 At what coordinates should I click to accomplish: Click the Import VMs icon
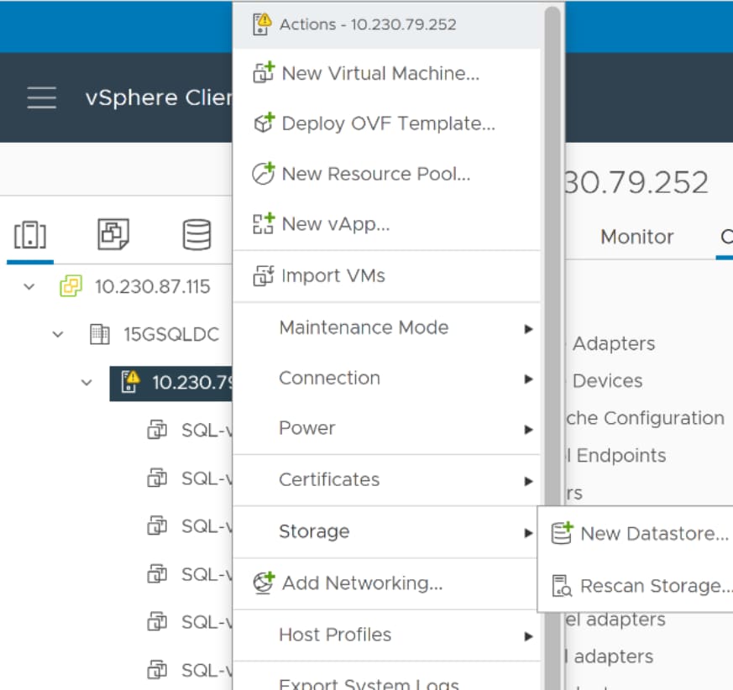click(264, 275)
